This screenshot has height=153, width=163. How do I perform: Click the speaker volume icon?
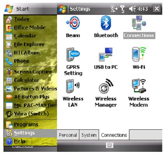[132, 9]
